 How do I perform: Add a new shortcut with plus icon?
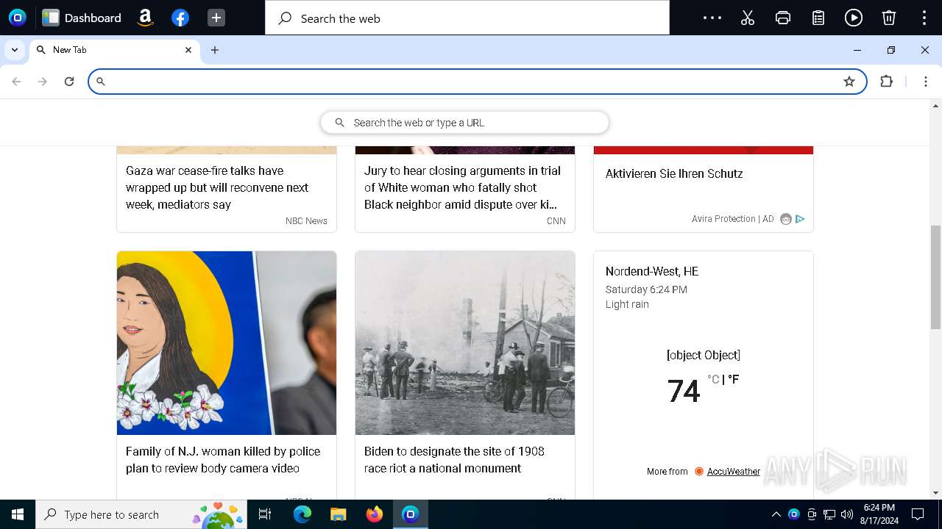(216, 18)
